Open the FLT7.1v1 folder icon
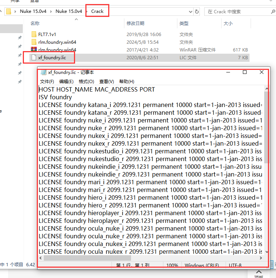 coord(34,34)
